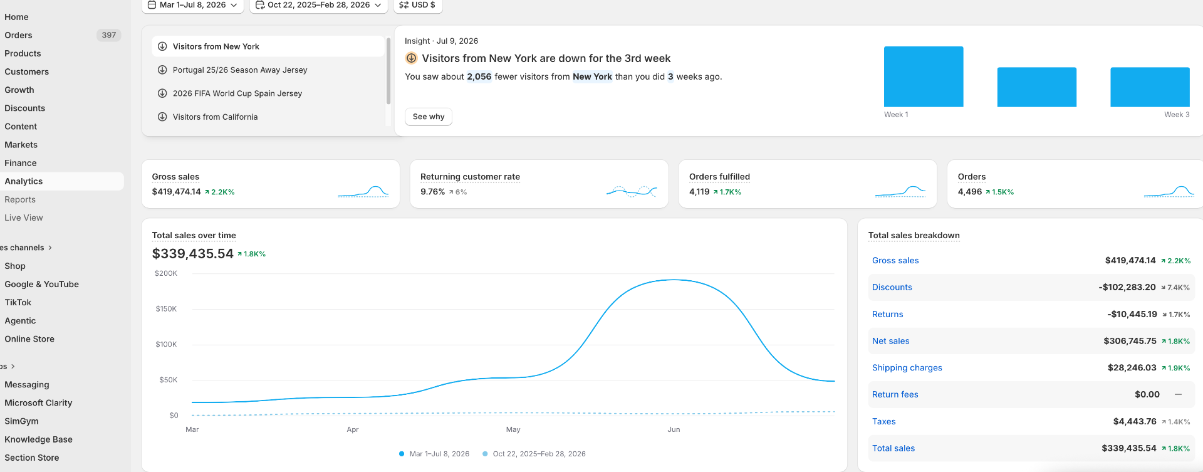
Task: Open the Shipping charges link
Action: [x=907, y=367]
